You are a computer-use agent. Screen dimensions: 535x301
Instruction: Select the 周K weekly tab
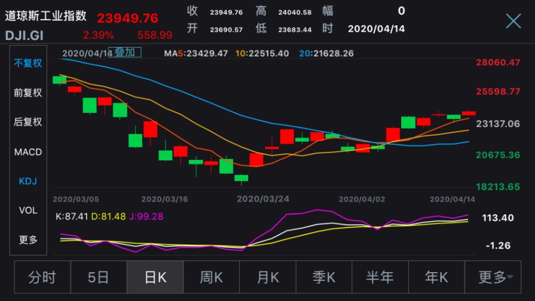(x=211, y=277)
